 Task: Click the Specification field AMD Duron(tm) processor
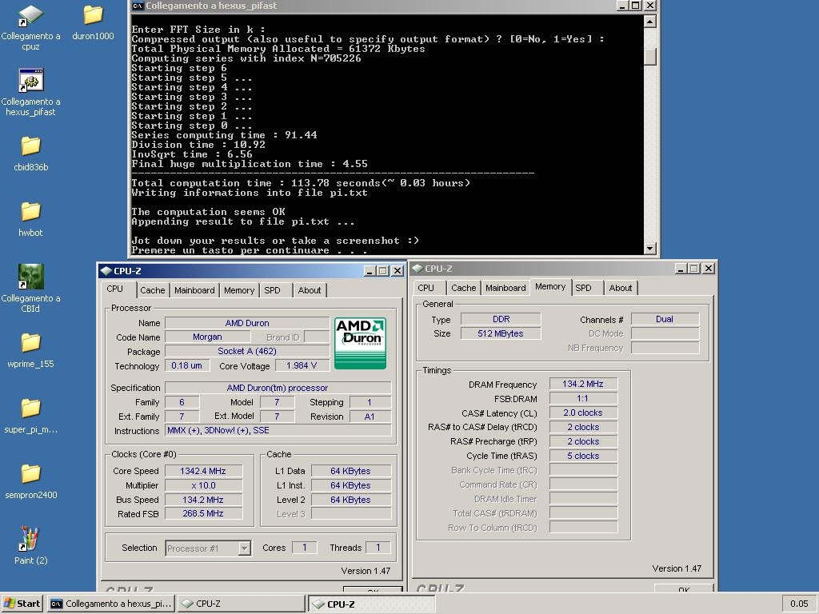point(278,388)
